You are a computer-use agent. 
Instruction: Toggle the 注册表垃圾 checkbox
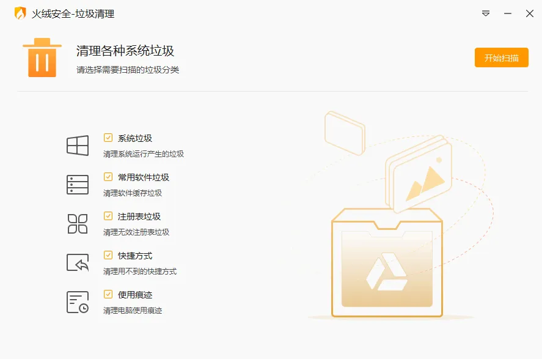click(108, 216)
